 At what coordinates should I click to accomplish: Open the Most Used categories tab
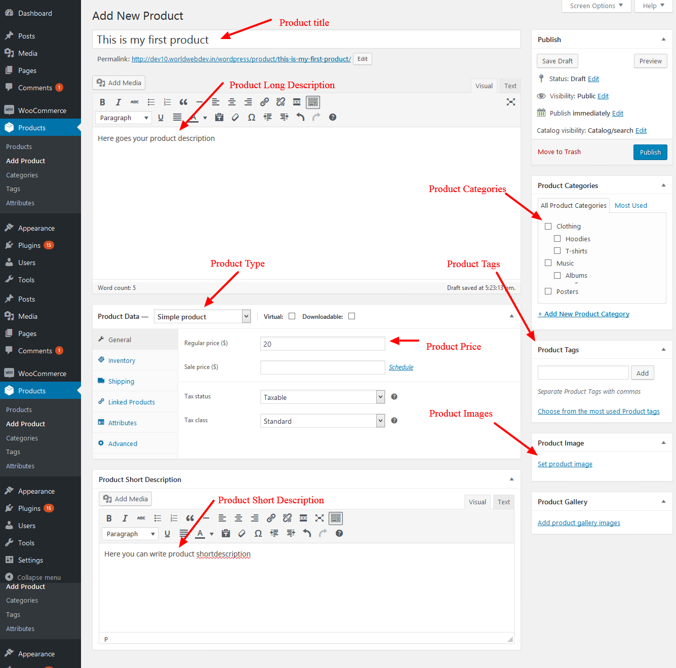(x=630, y=205)
